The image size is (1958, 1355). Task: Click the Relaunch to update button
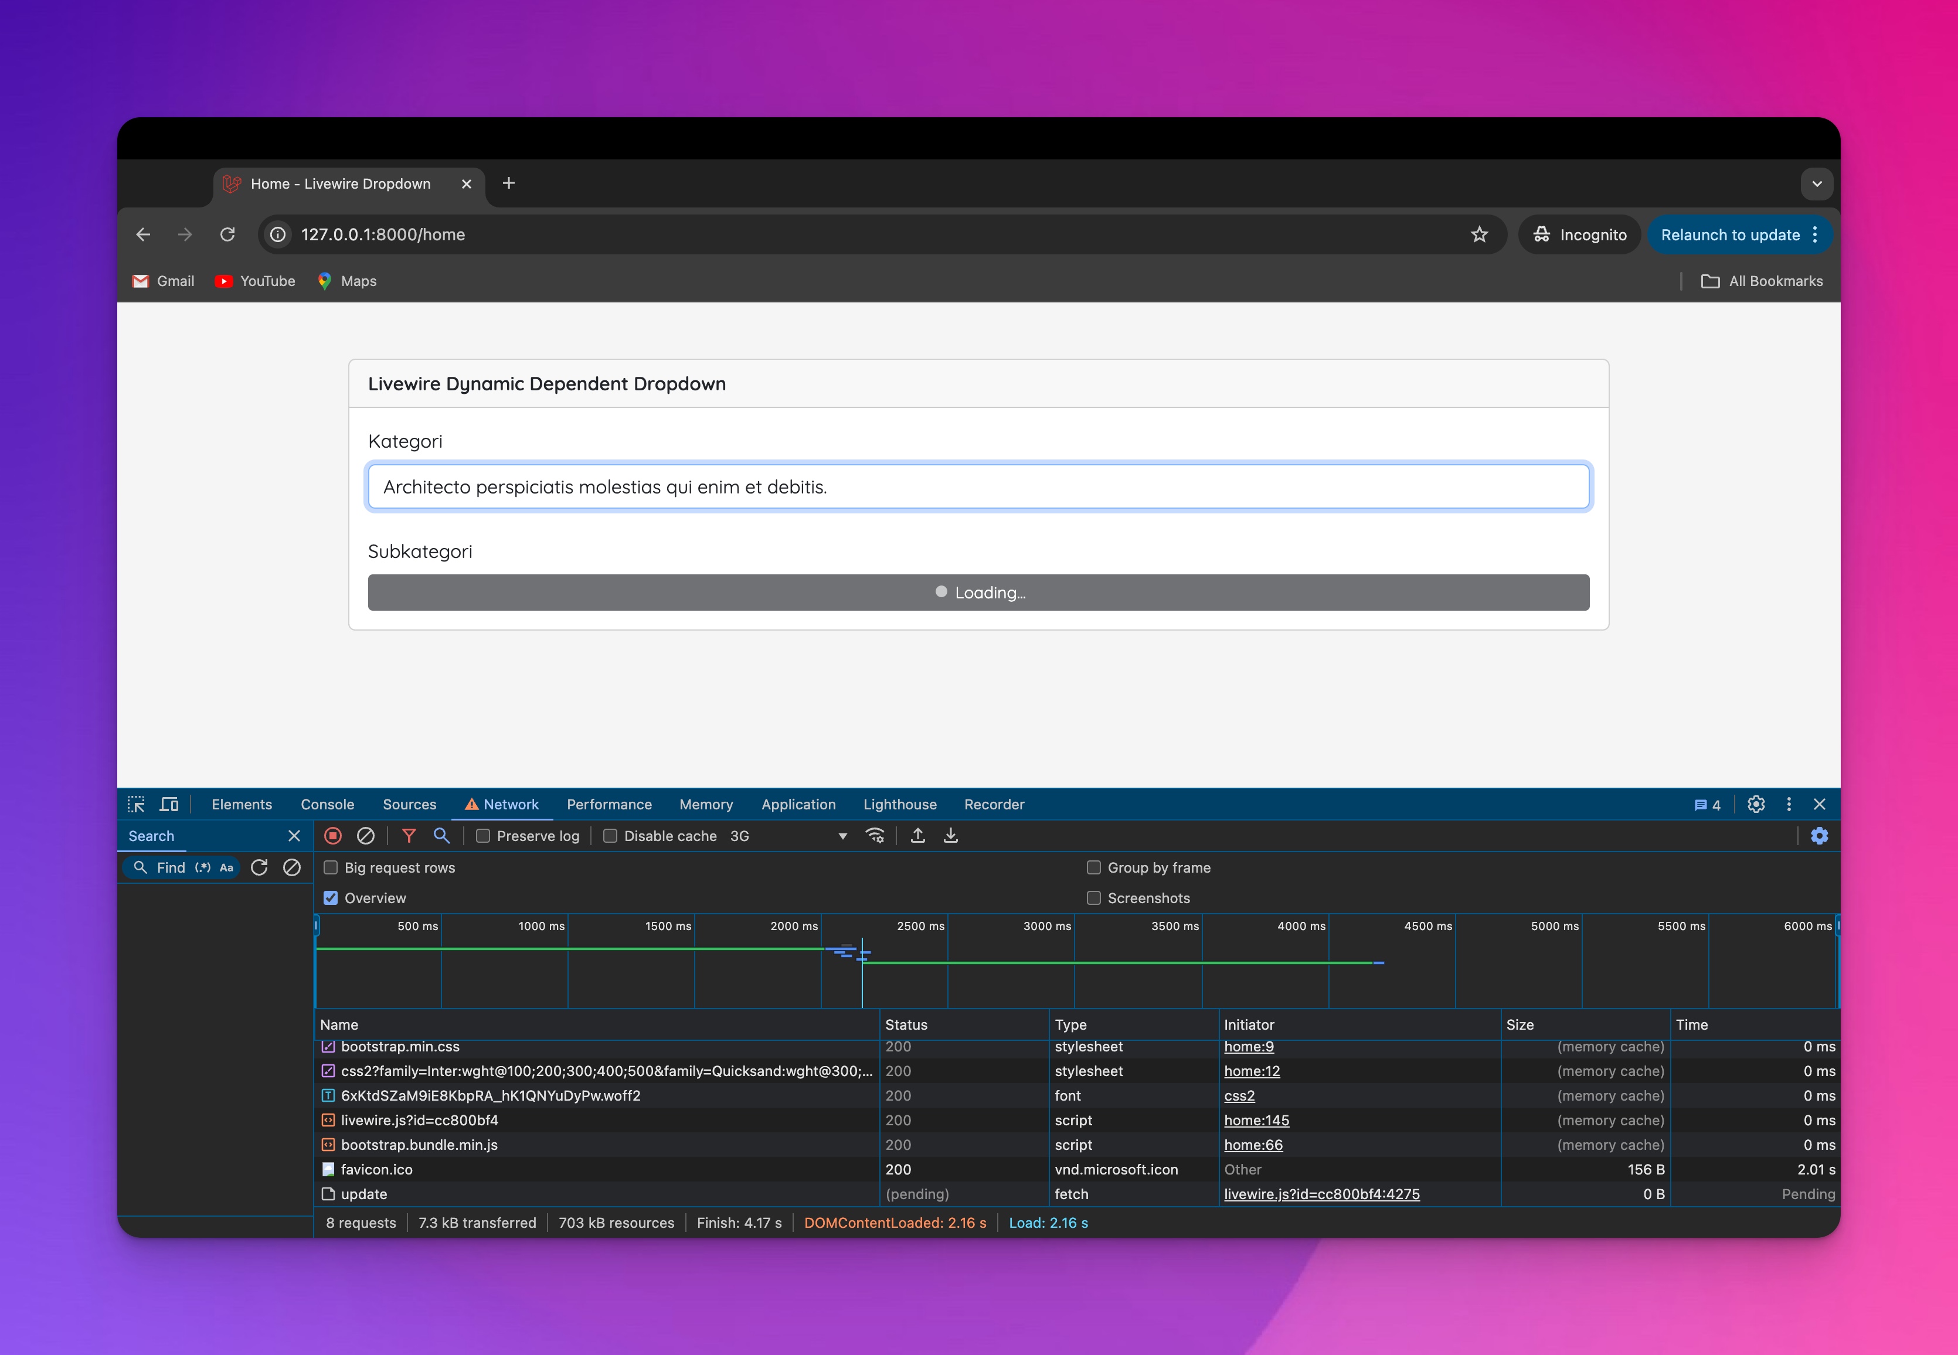(x=1729, y=234)
